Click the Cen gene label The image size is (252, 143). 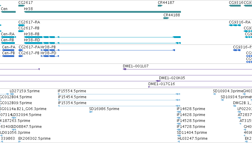[x=4, y=9]
